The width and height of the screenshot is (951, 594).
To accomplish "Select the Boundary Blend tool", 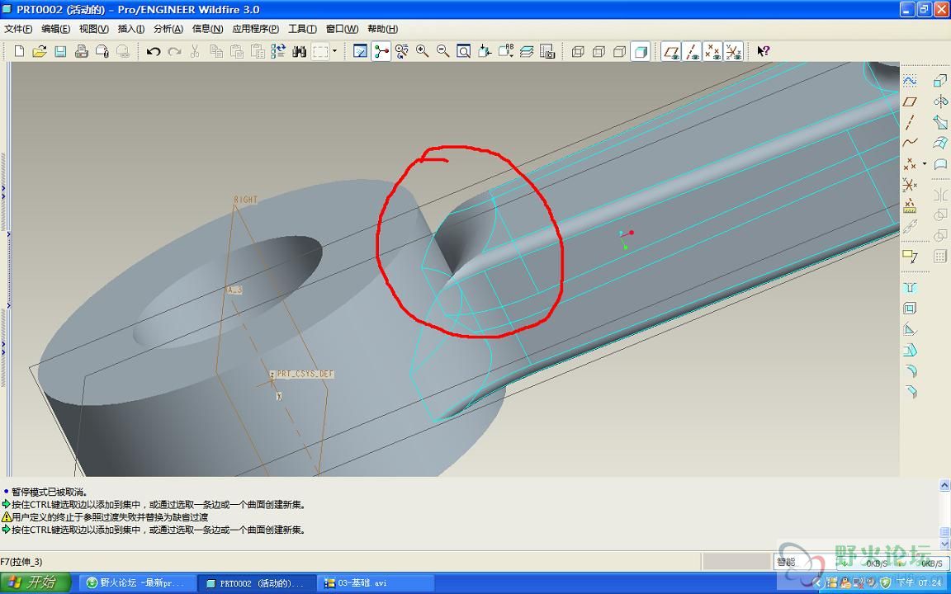I will [x=940, y=143].
